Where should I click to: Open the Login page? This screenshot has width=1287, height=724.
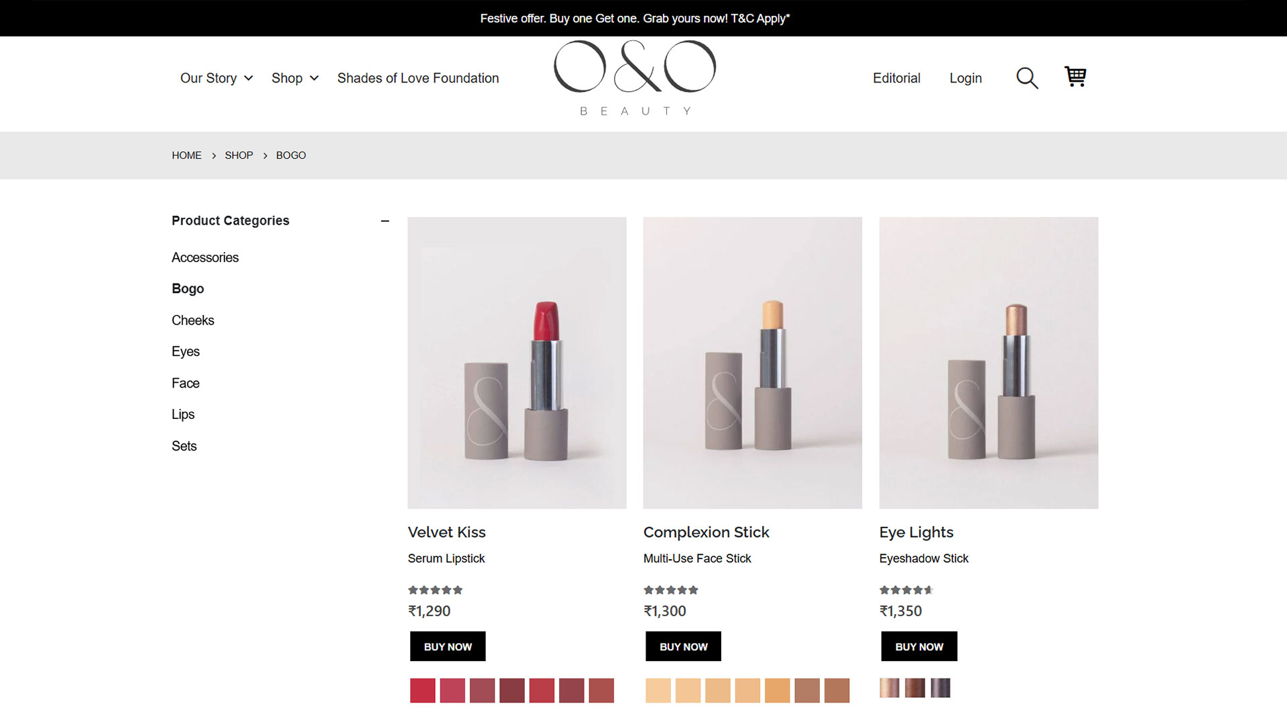point(965,78)
